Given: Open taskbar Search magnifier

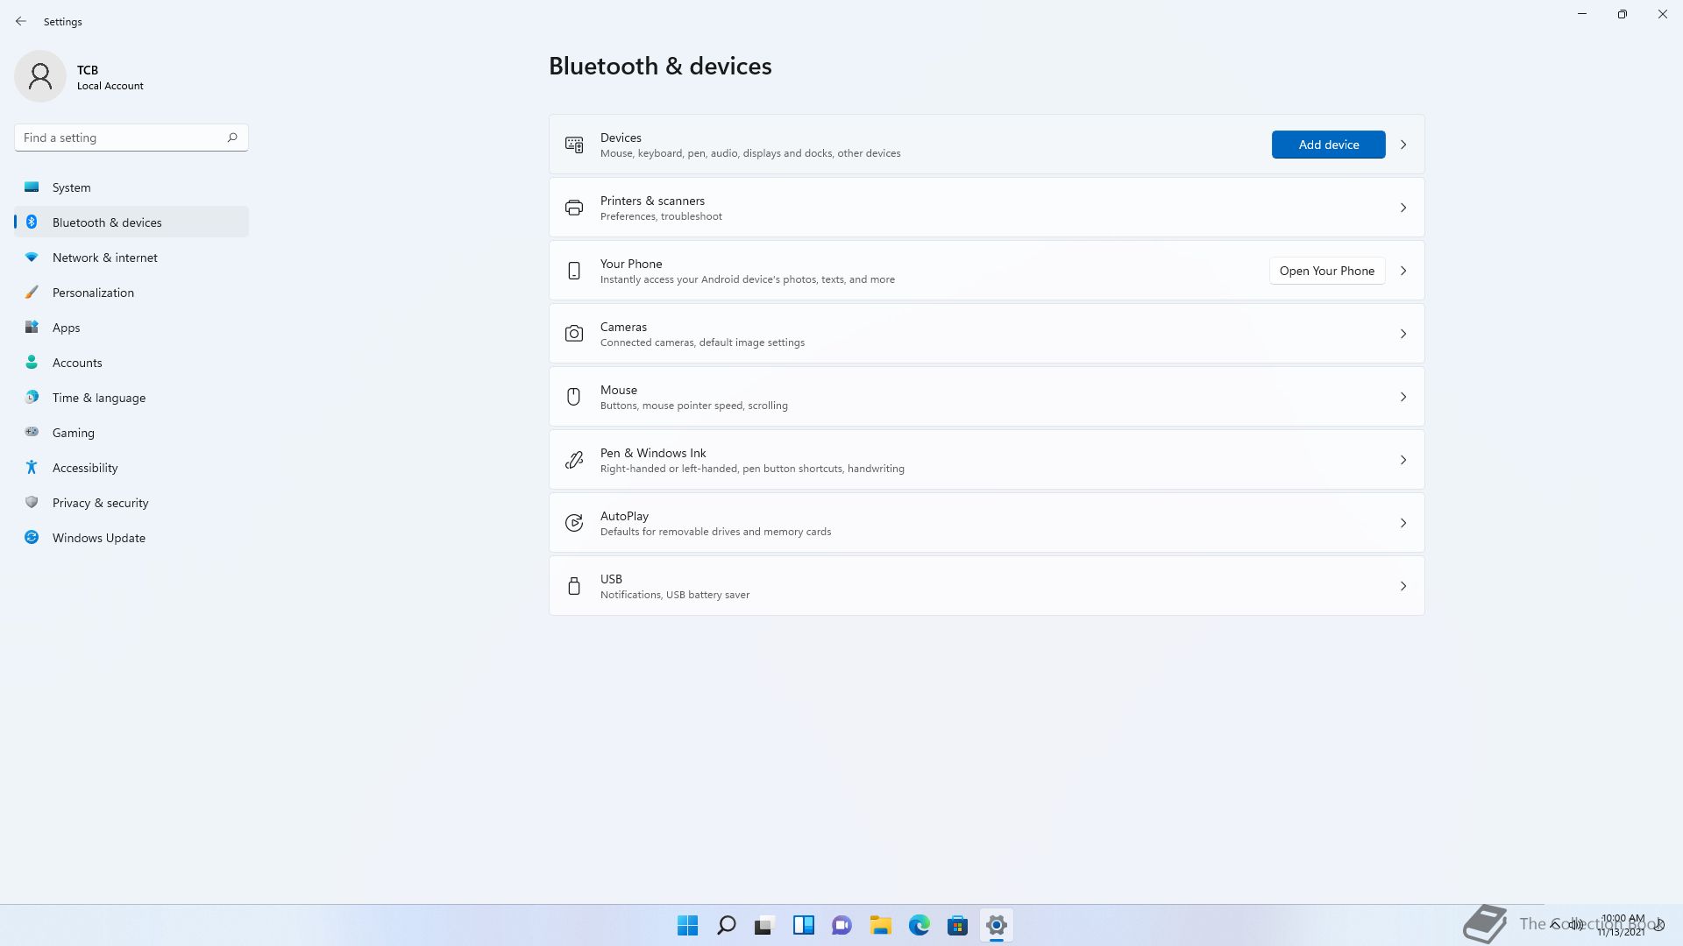Looking at the screenshot, I should point(727,925).
